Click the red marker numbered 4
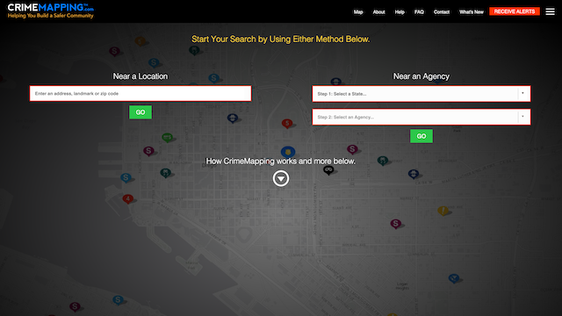Screen dimensions: 562x316 [128, 199]
